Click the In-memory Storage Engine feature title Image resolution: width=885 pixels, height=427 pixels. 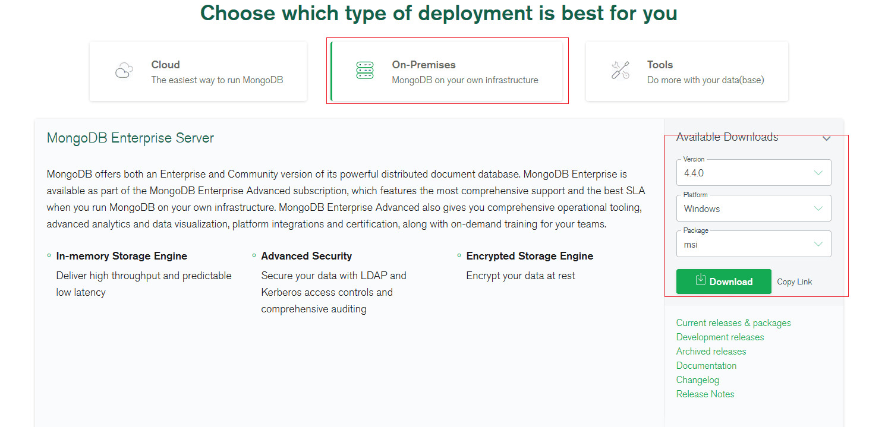point(122,256)
